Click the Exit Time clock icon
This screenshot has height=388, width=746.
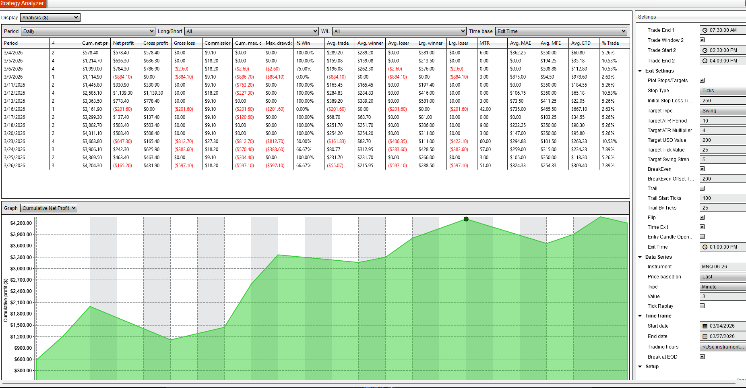(705, 247)
